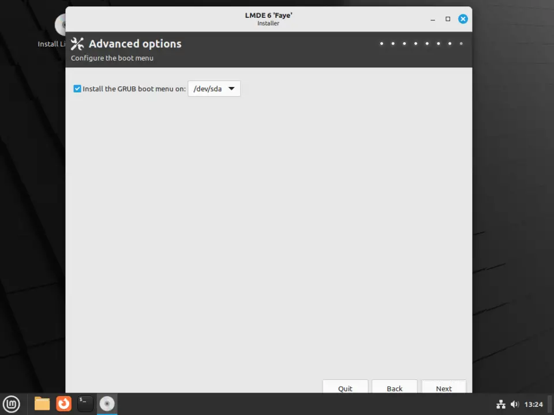Open Firefox from the taskbar
The height and width of the screenshot is (415, 554).
pyautogui.click(x=63, y=403)
